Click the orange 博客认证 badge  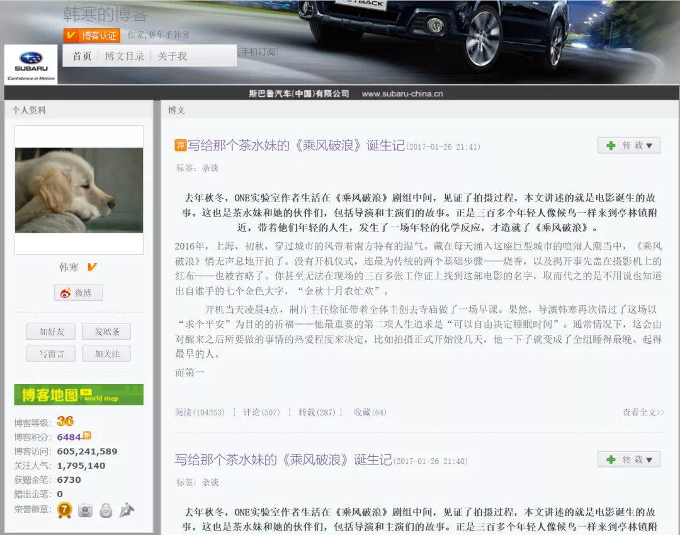(92, 35)
